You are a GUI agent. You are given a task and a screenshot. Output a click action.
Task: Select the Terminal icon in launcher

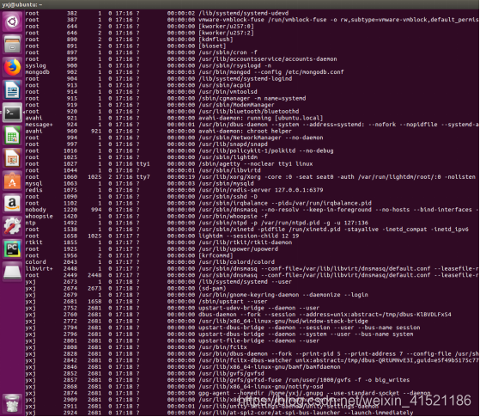(12, 113)
